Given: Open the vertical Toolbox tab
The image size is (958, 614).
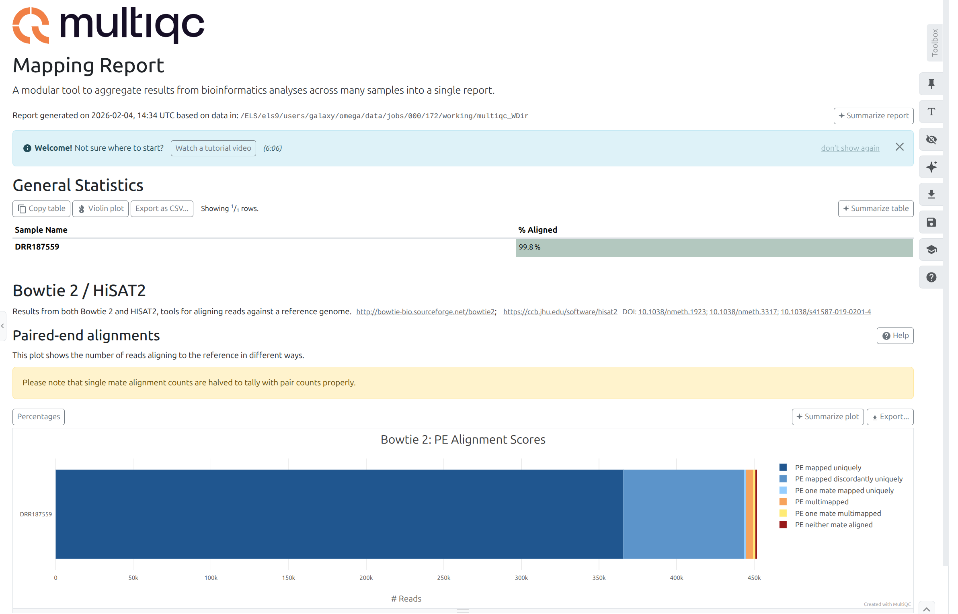Looking at the screenshot, I should (x=934, y=43).
